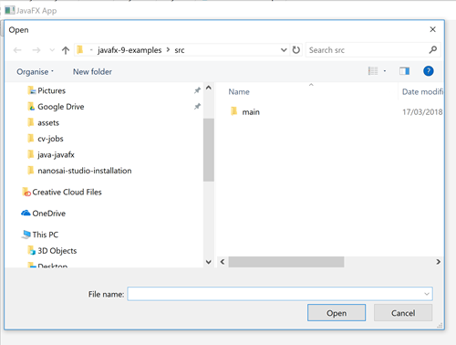The width and height of the screenshot is (456, 345).
Task: Select the java-javafx folder shortcut
Action: pyautogui.click(x=56, y=155)
